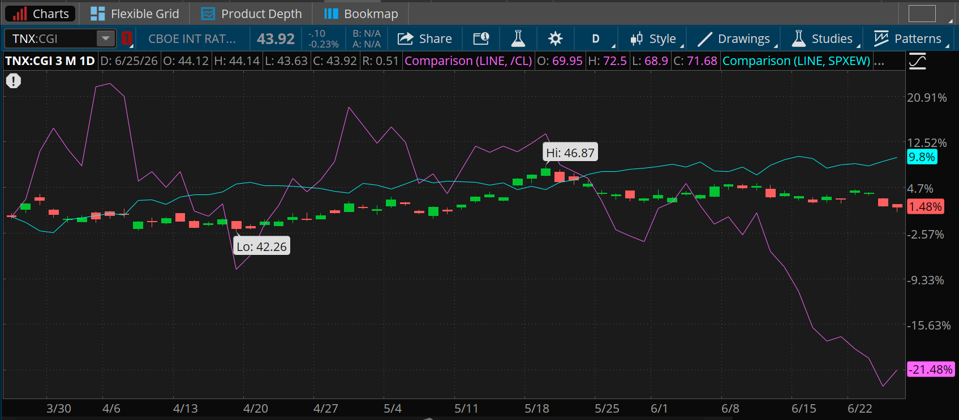Click the Hi: 46.87 price bubble

click(x=570, y=153)
